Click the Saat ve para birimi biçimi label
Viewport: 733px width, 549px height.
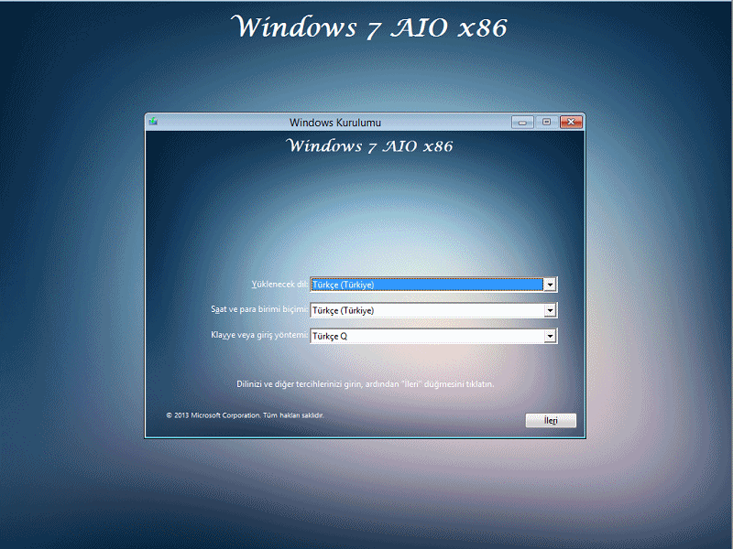(259, 309)
